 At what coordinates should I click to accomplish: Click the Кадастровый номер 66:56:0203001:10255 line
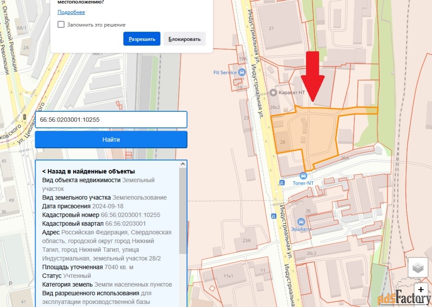click(x=101, y=215)
